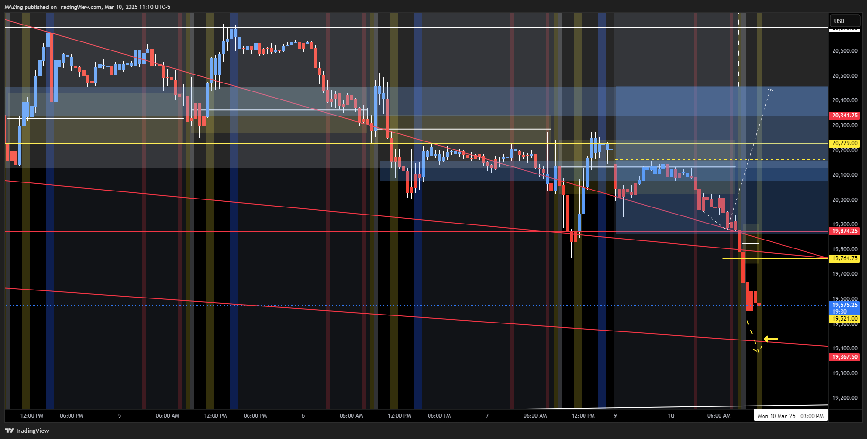This screenshot has width=867, height=439.
Task: Click the TradingView logo
Action: [x=27, y=431]
